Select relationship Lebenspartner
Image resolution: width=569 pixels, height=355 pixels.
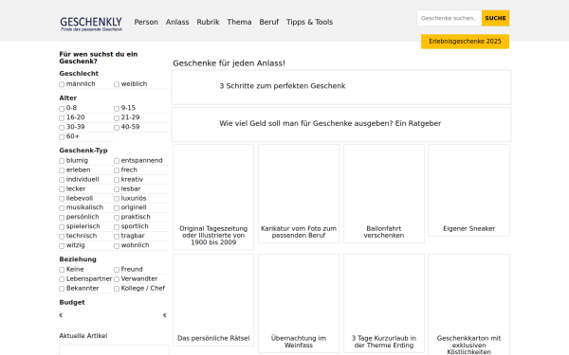click(62, 279)
